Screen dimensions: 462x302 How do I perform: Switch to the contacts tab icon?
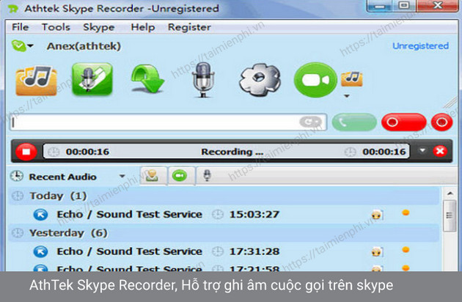(153, 176)
